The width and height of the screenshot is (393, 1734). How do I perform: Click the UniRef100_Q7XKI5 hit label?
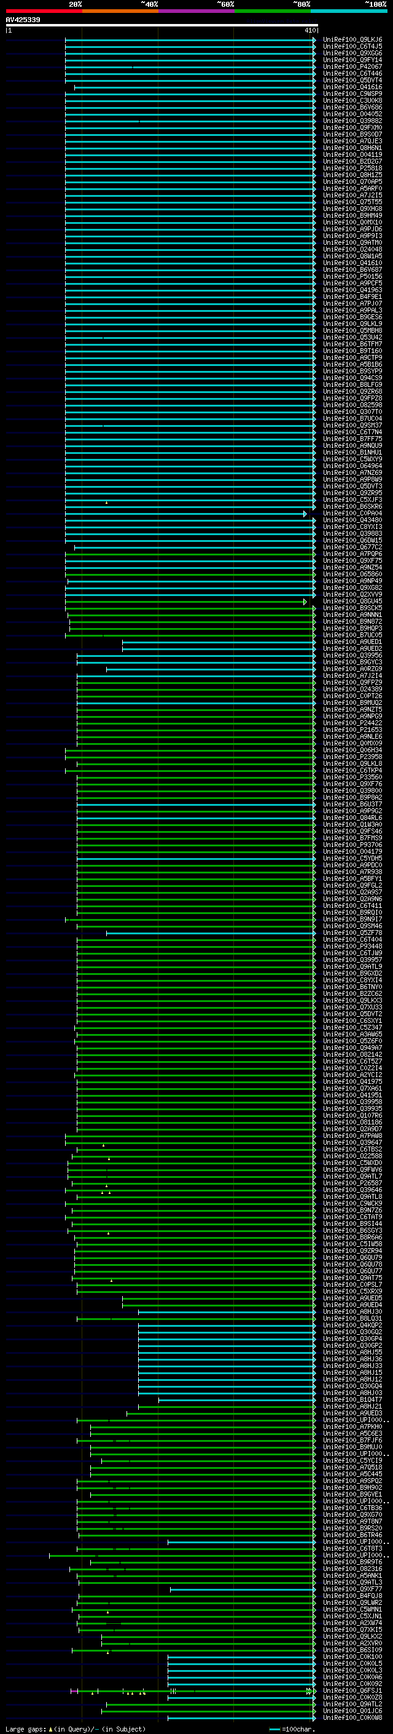click(352, 1629)
